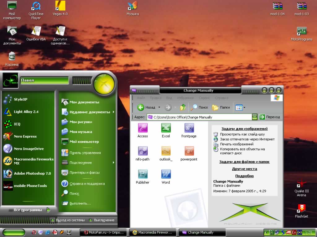Image resolution: width=317 pixels, height=237 pixels.
Task: Select the QuickTime Player desktop shortcut
Action: pyautogui.click(x=36, y=10)
